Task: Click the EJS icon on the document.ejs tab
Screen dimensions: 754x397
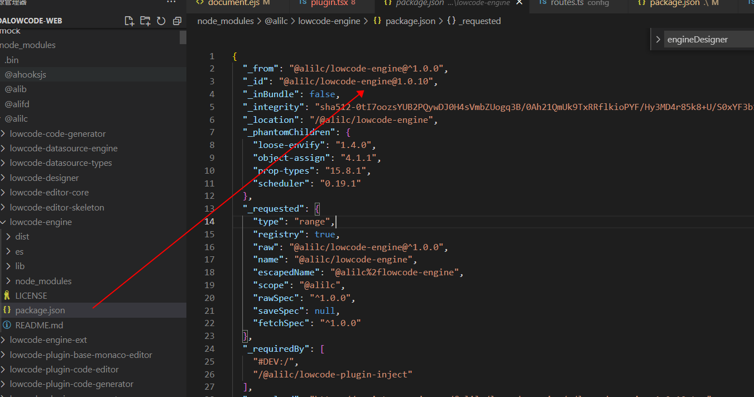Action: tap(201, 3)
